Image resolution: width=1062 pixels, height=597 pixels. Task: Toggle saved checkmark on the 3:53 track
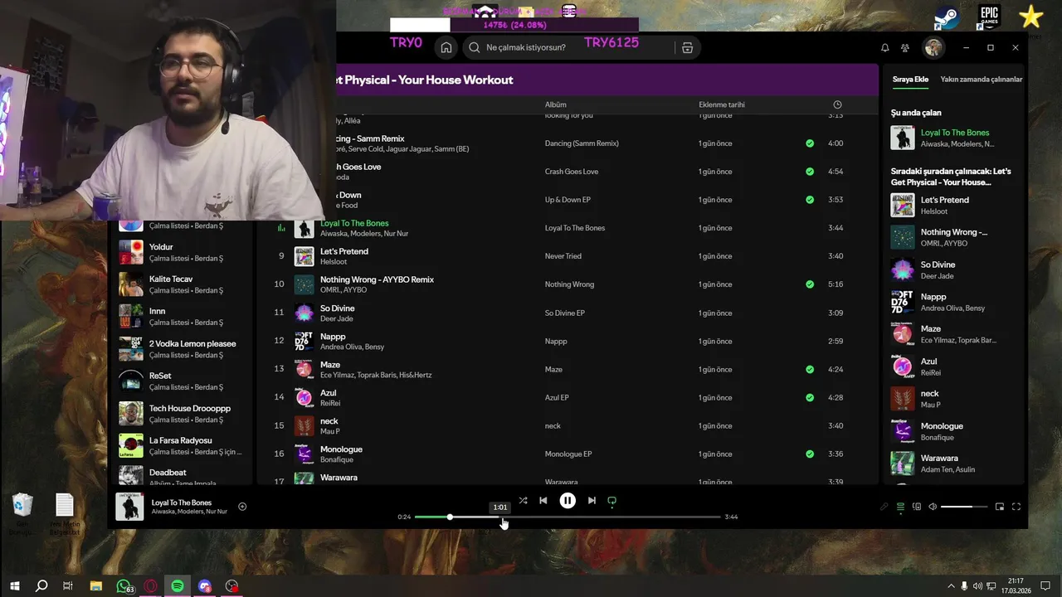click(x=810, y=200)
